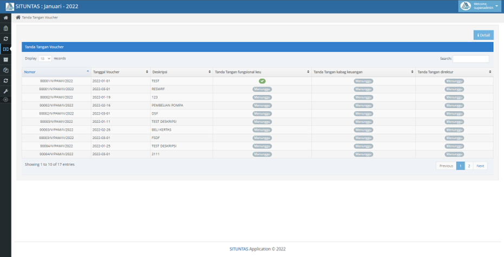Sort by Tanda Tangan kabag keuangan column
This screenshot has height=257, width=504.
coord(364,72)
